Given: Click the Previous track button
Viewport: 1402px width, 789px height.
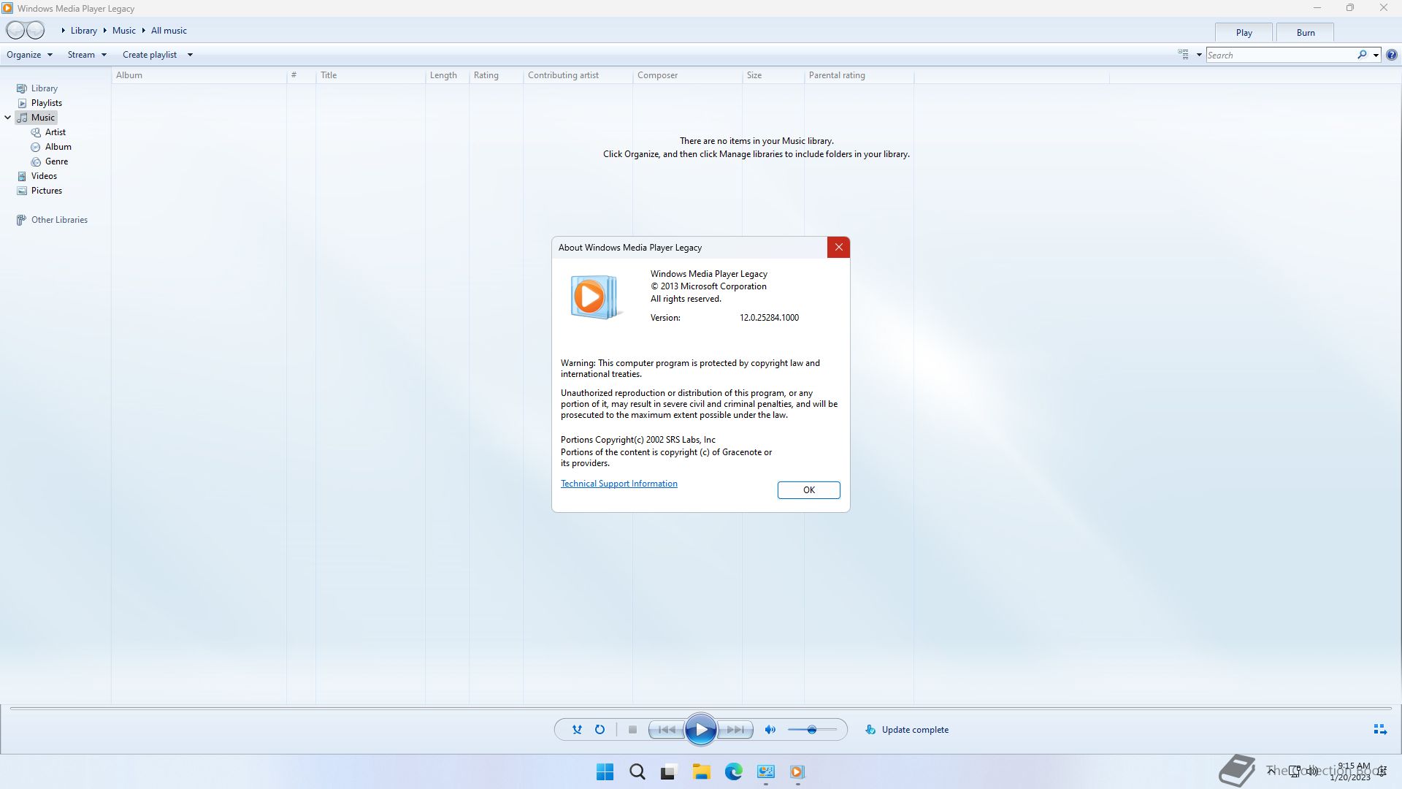Looking at the screenshot, I should tap(666, 729).
